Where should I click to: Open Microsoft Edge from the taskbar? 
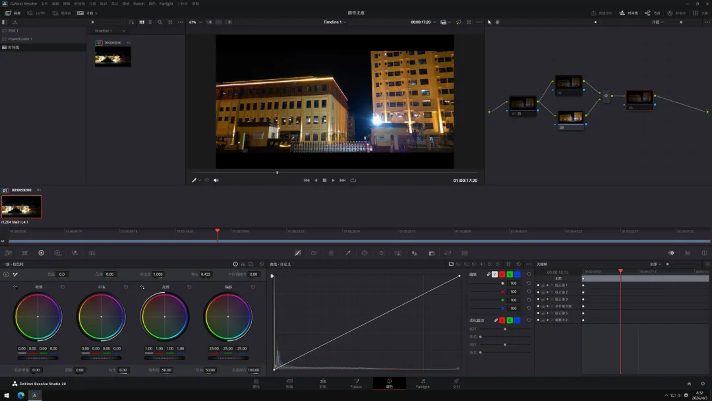point(20,395)
